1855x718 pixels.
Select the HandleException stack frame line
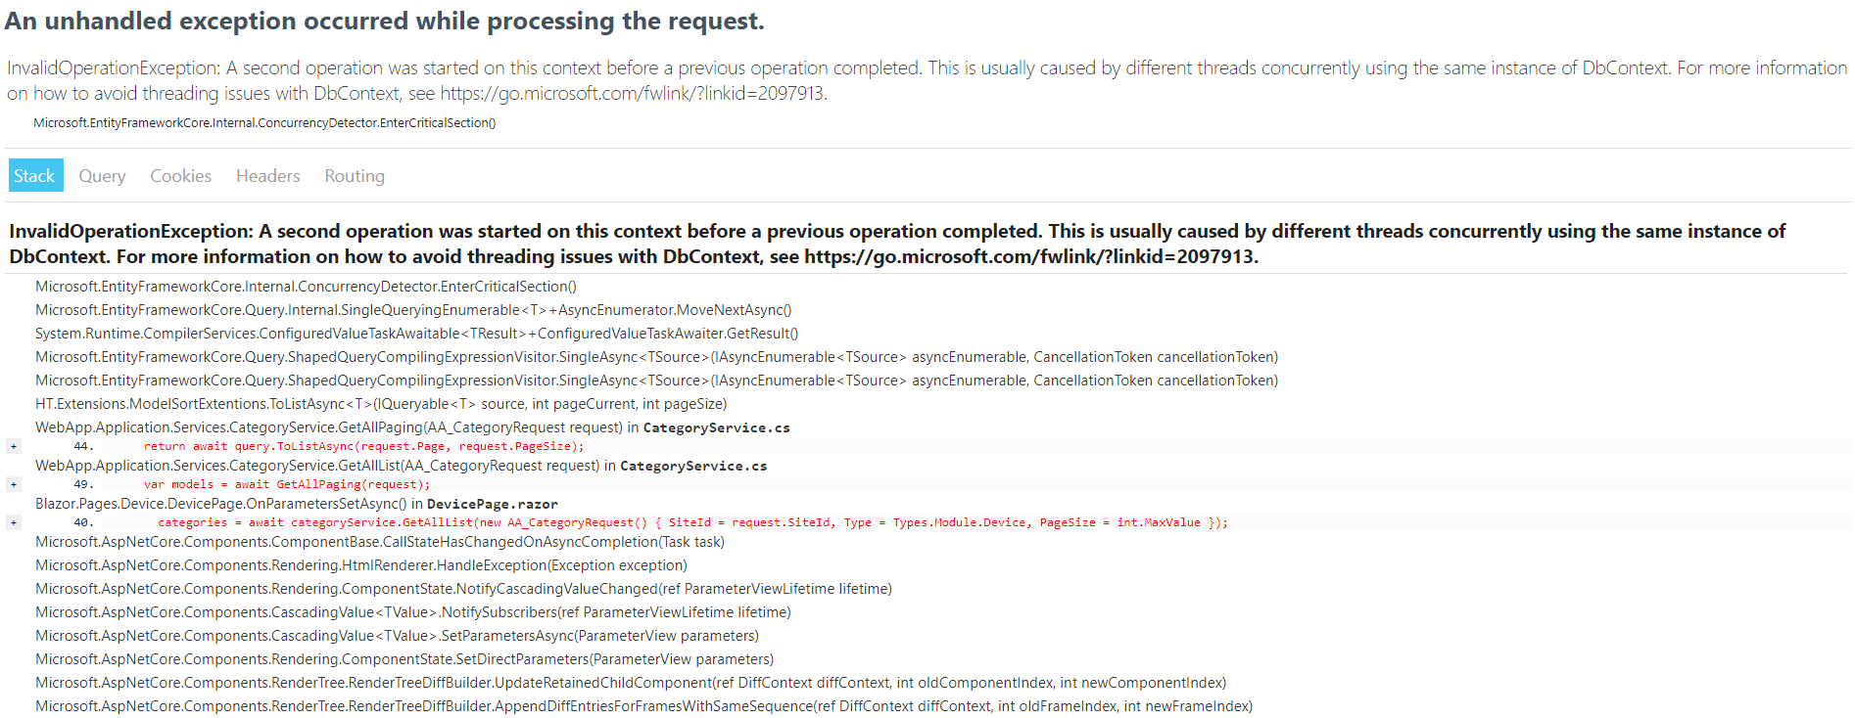coord(359,564)
